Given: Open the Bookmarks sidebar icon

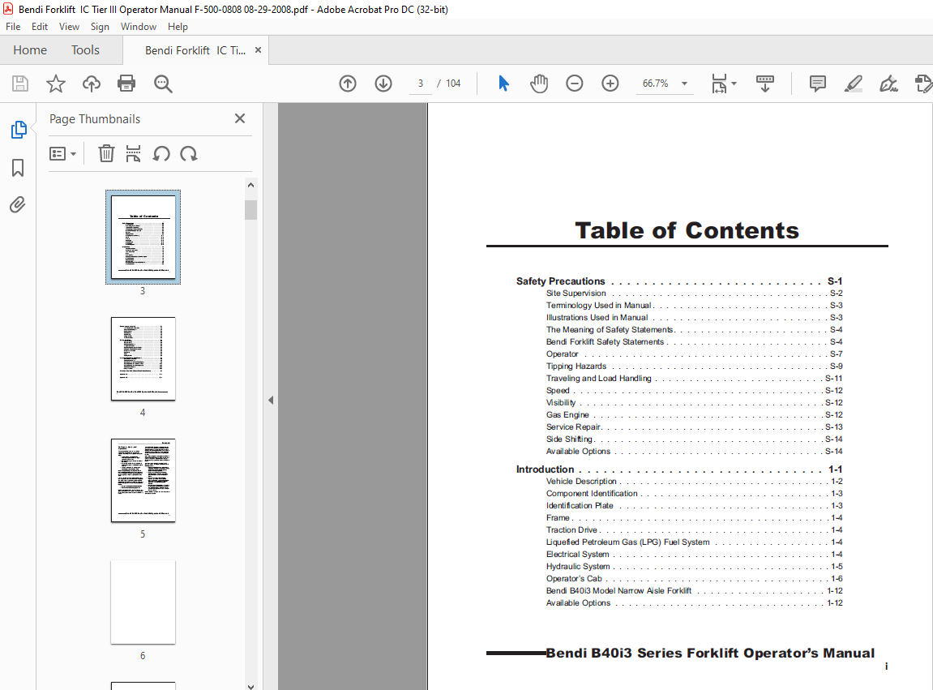Looking at the screenshot, I should [x=18, y=168].
